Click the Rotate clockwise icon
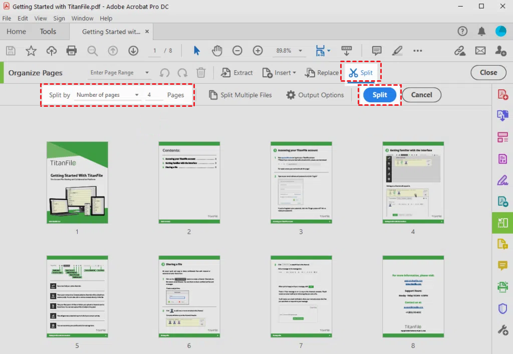The image size is (513, 354). [183, 73]
